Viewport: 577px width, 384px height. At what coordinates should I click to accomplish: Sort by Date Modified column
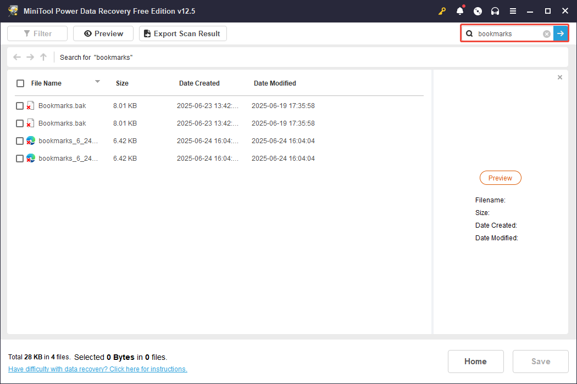click(275, 83)
